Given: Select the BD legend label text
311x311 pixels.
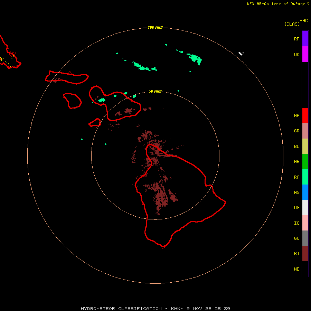Looking at the screenshot, I should (x=296, y=147).
